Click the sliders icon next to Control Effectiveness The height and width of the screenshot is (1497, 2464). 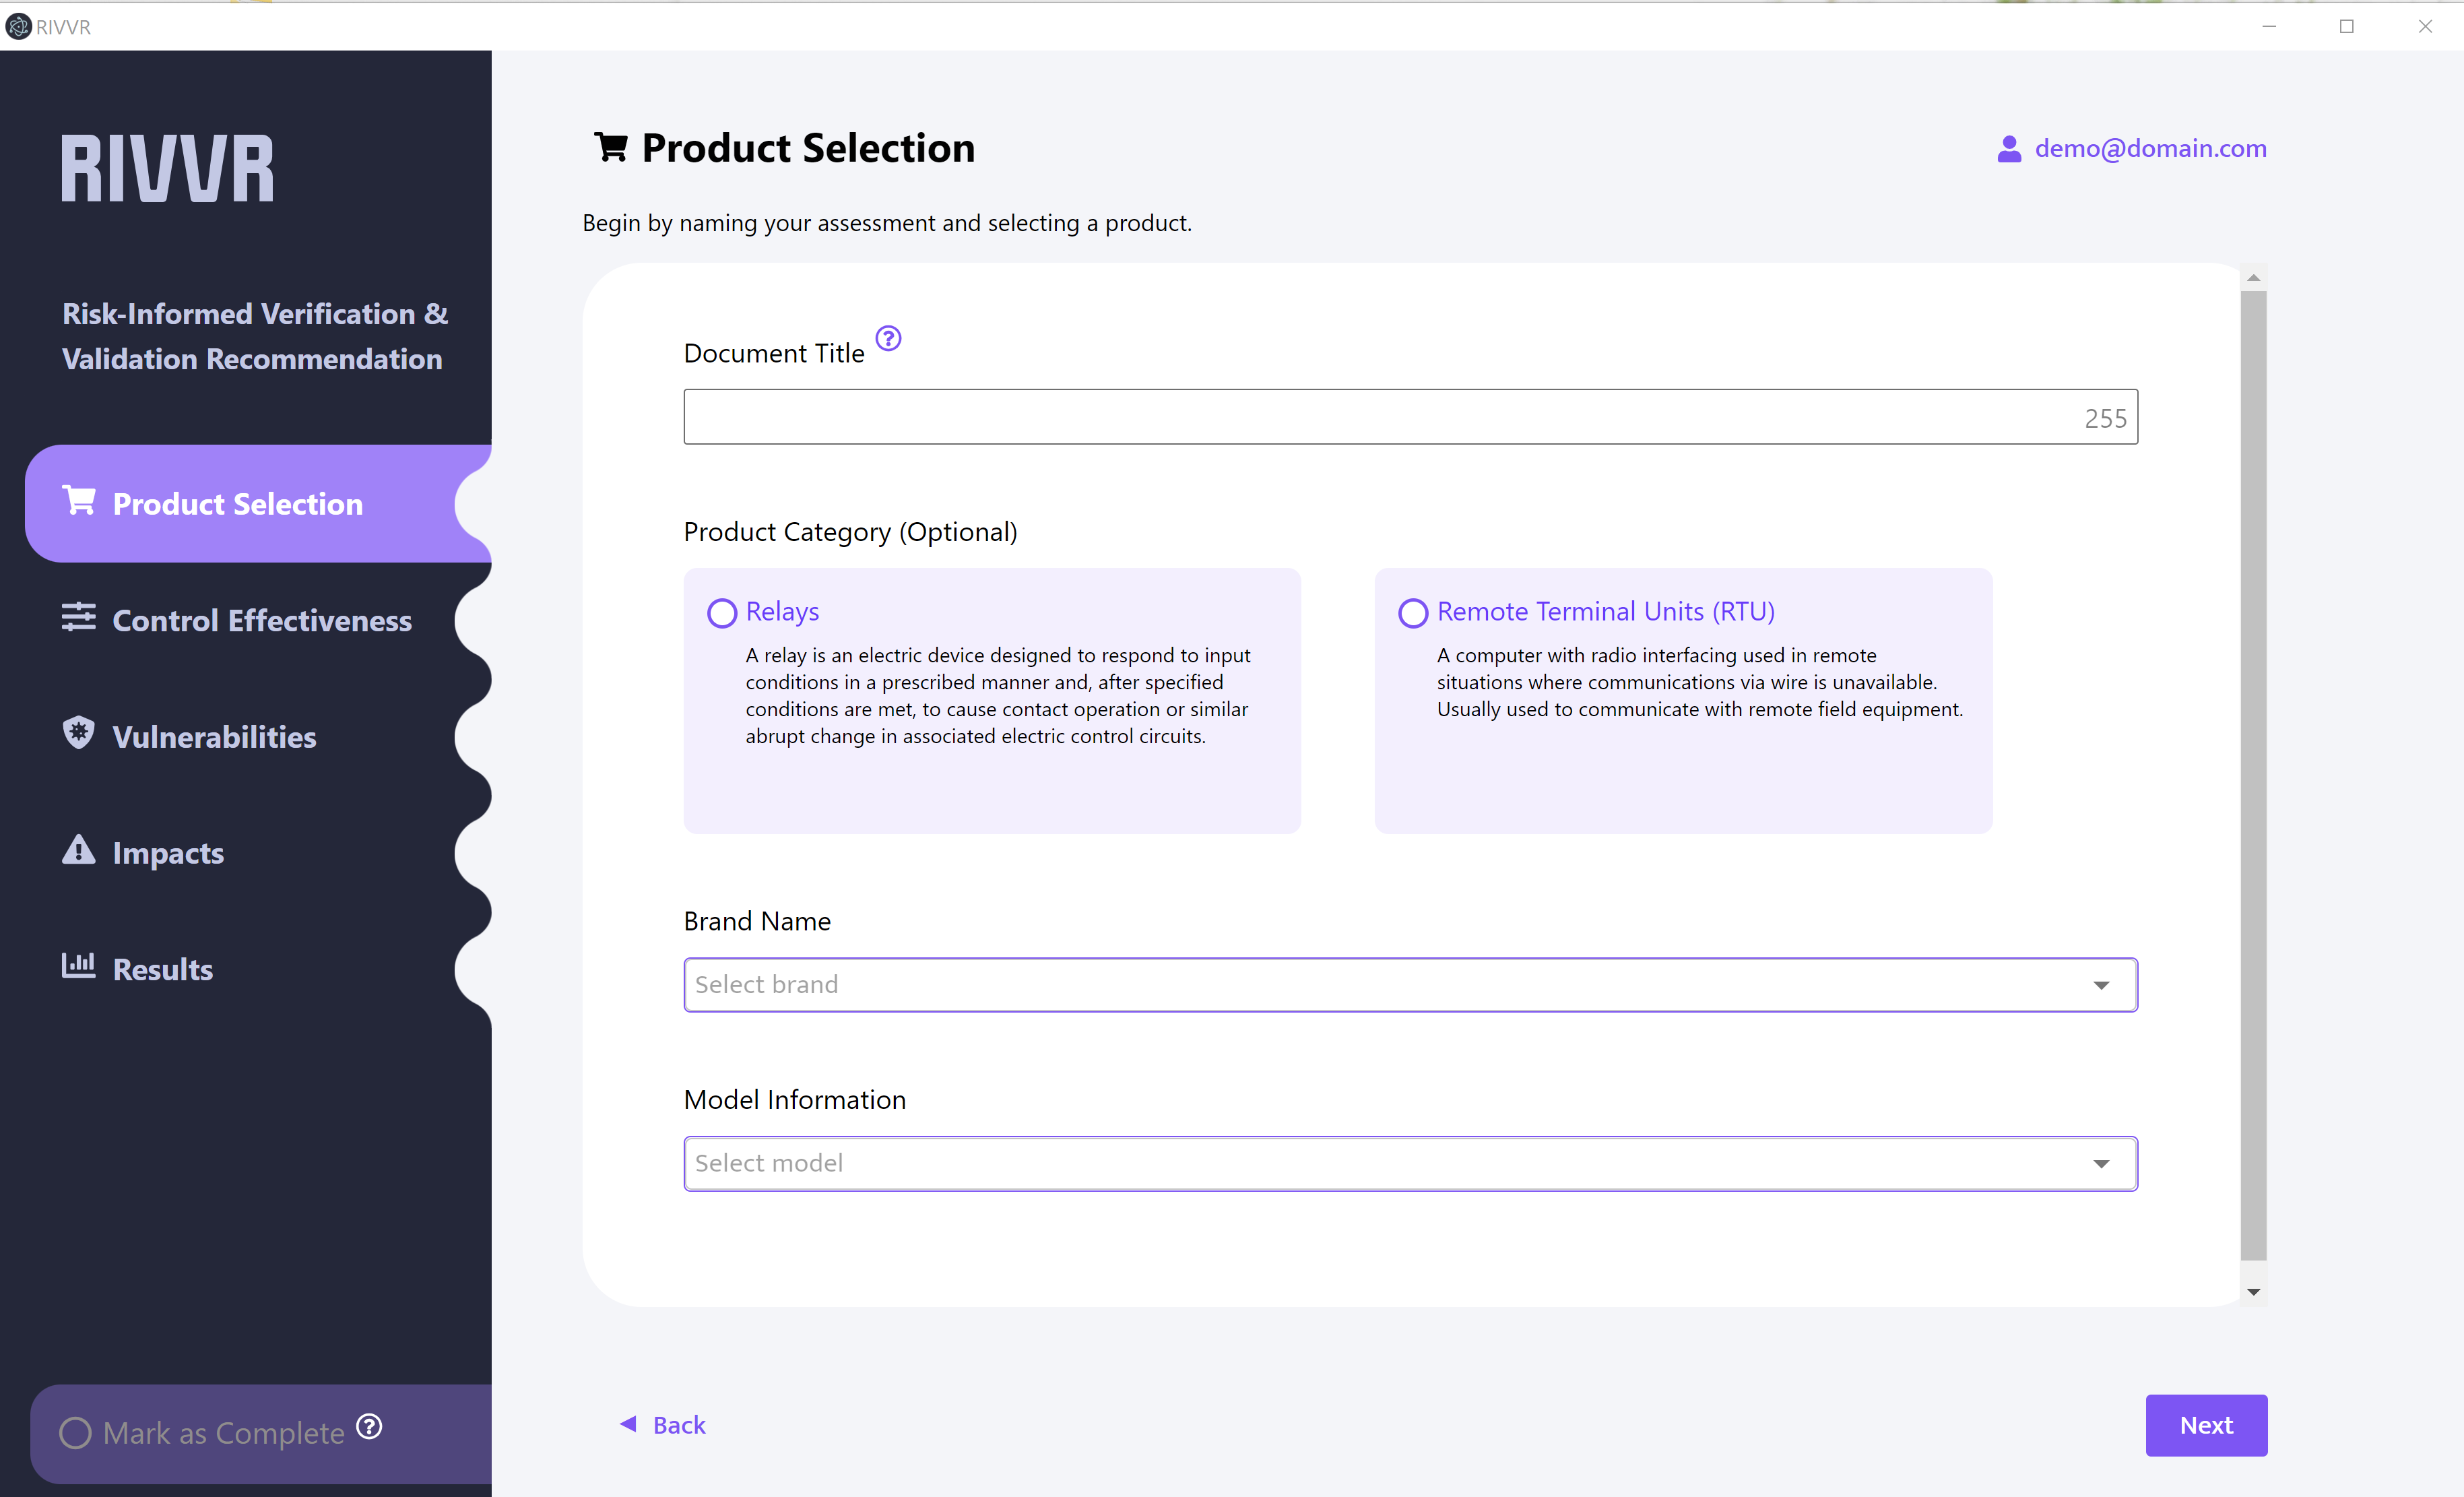pyautogui.click(x=79, y=617)
